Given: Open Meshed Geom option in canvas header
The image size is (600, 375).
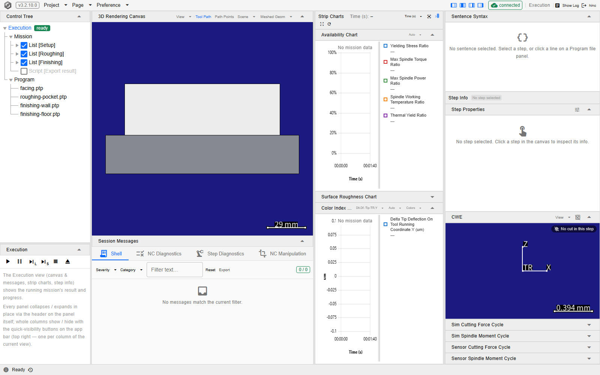Looking at the screenshot, I should 276,17.
